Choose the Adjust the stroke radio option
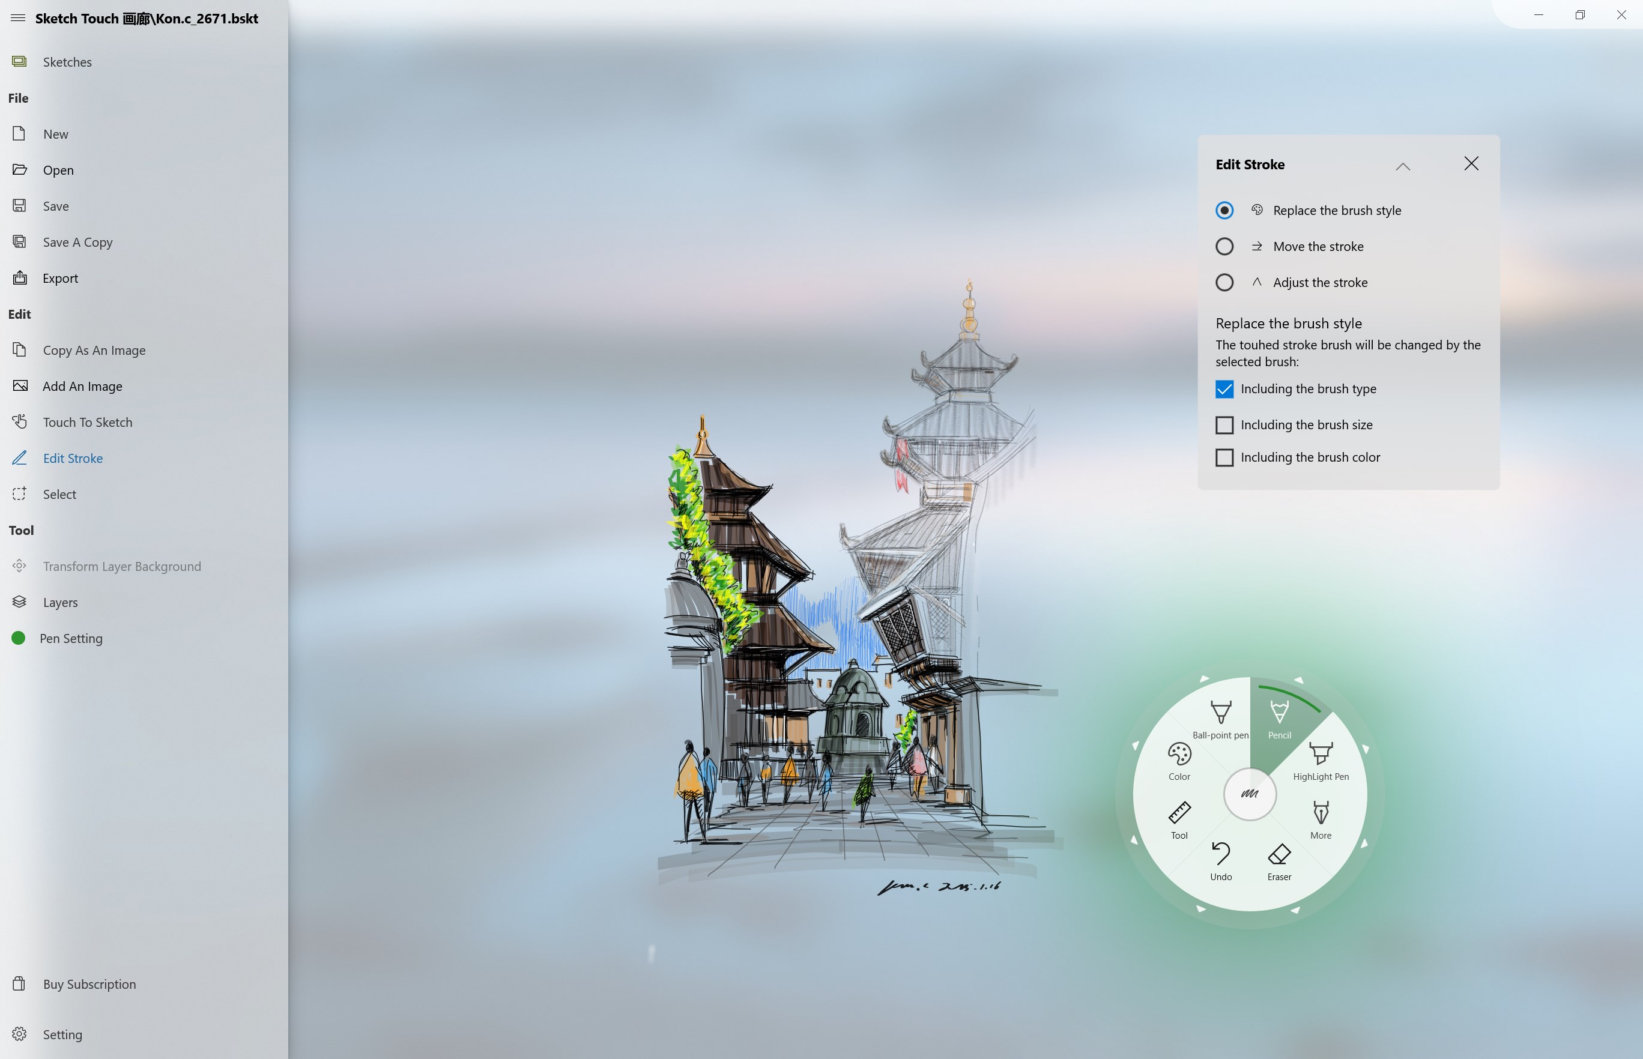Viewport: 1643px width, 1059px height. click(1224, 283)
